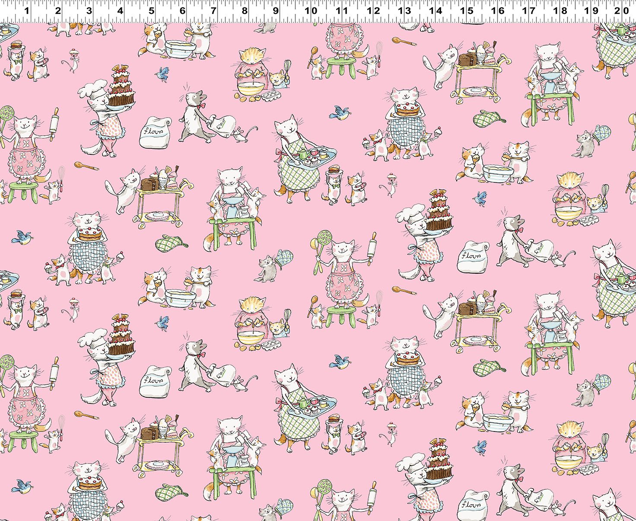Click the number 1 on the ruler

point(27,10)
